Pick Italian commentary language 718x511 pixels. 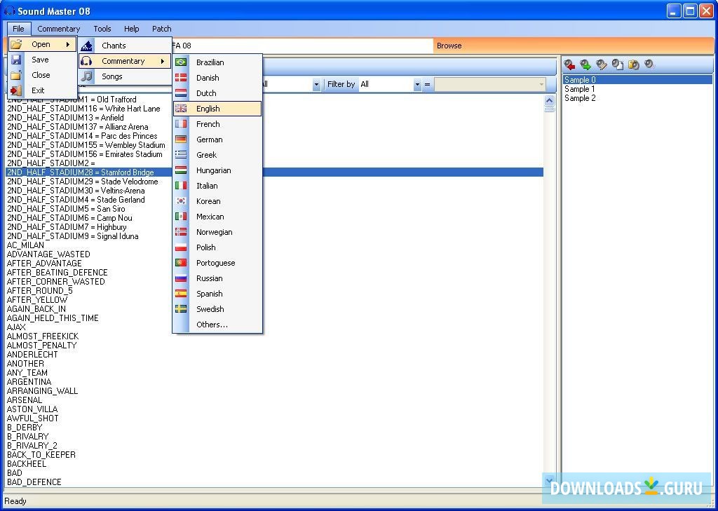click(217, 186)
